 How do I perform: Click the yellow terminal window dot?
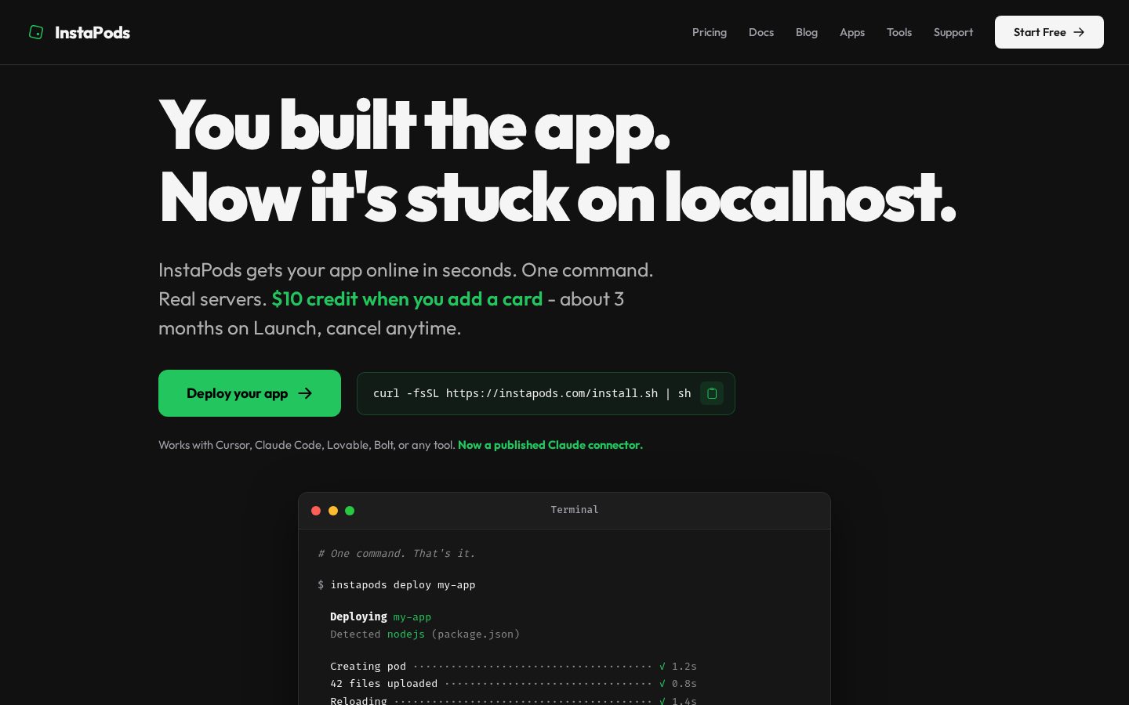(333, 511)
